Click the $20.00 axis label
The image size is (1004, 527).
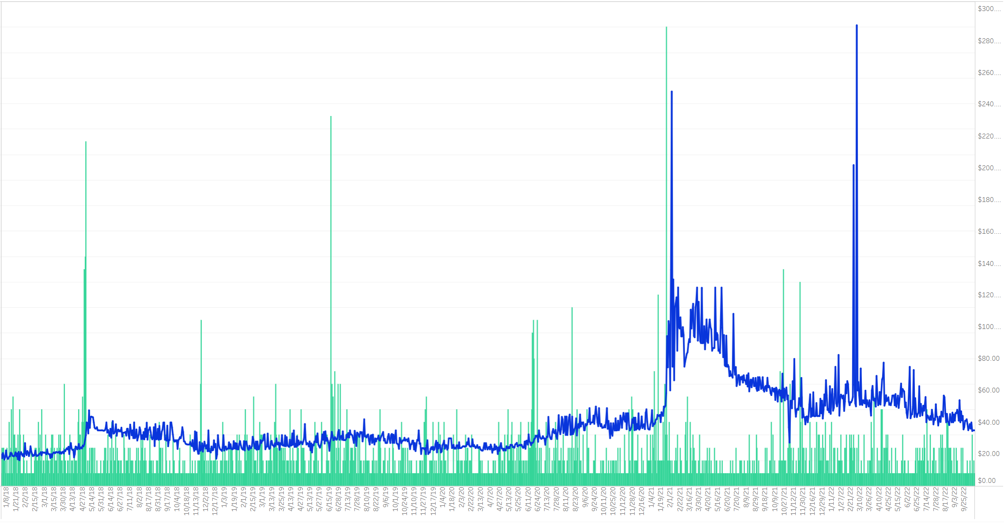[x=989, y=454]
